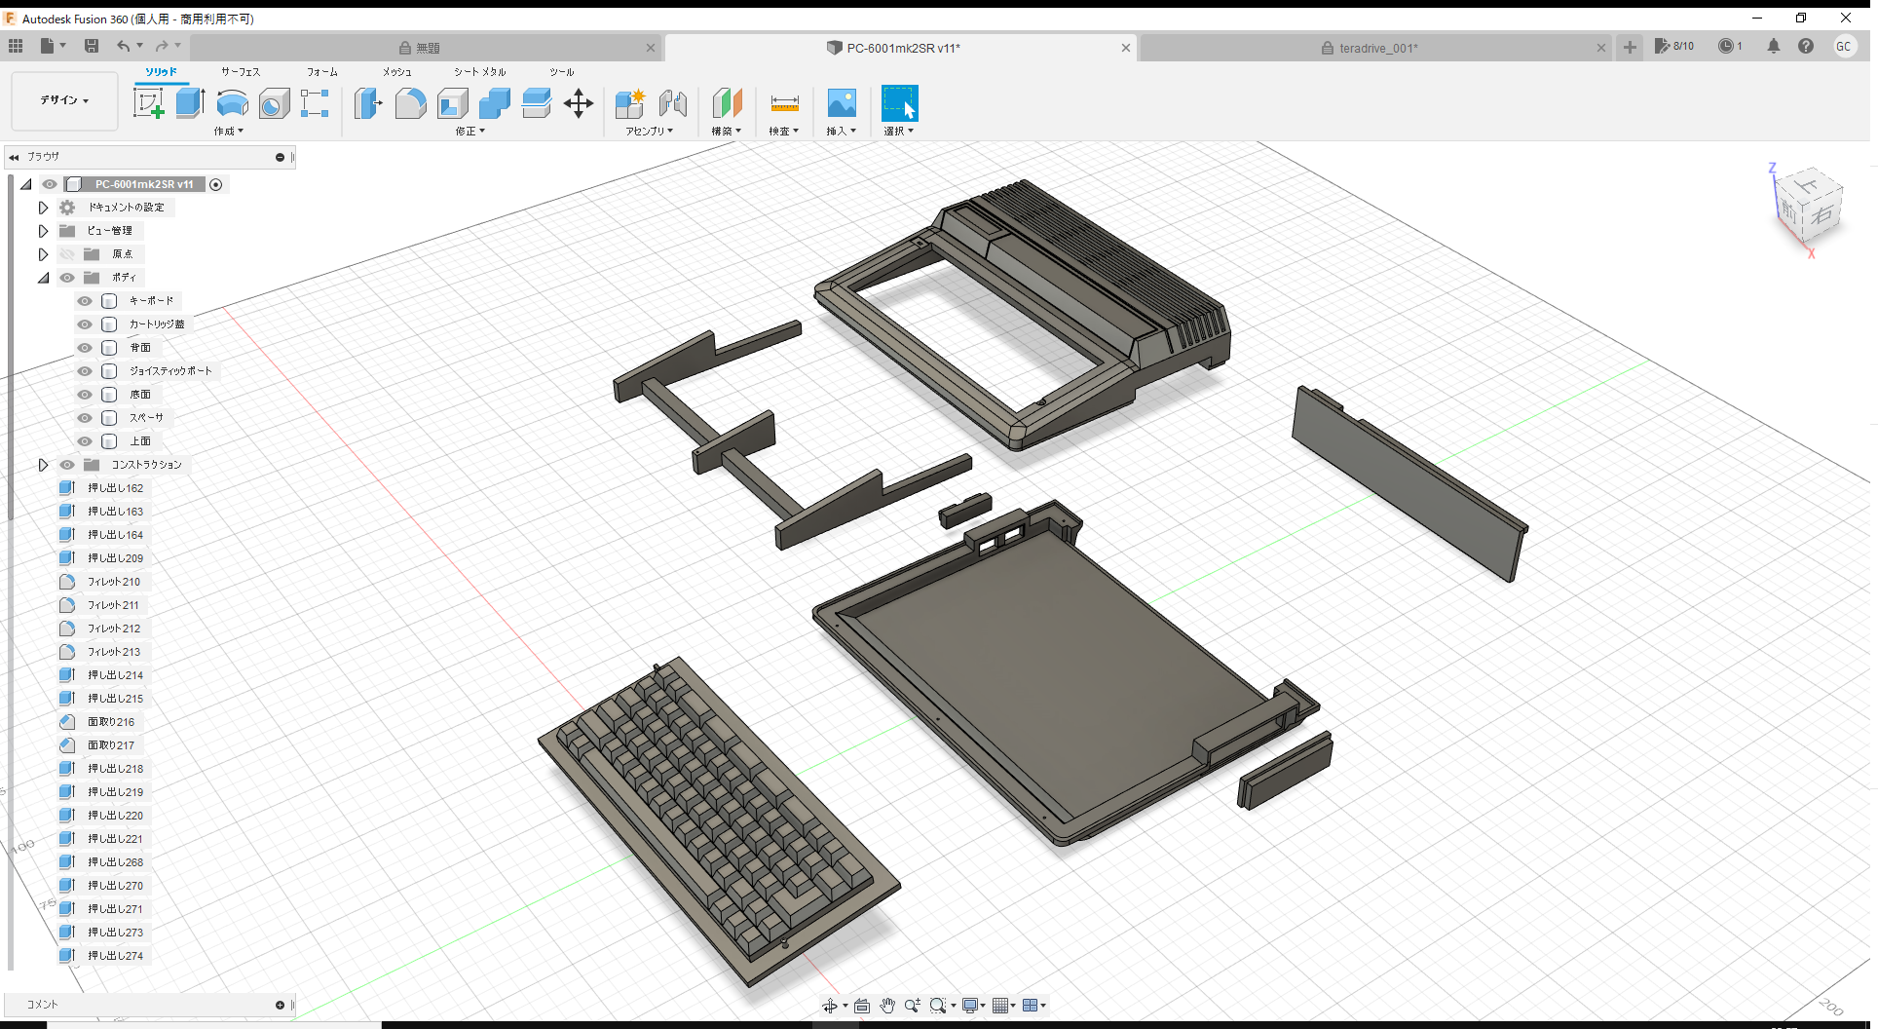Expand ビュー管理 in the browser
The width and height of the screenshot is (1878, 1029).
tap(43, 231)
